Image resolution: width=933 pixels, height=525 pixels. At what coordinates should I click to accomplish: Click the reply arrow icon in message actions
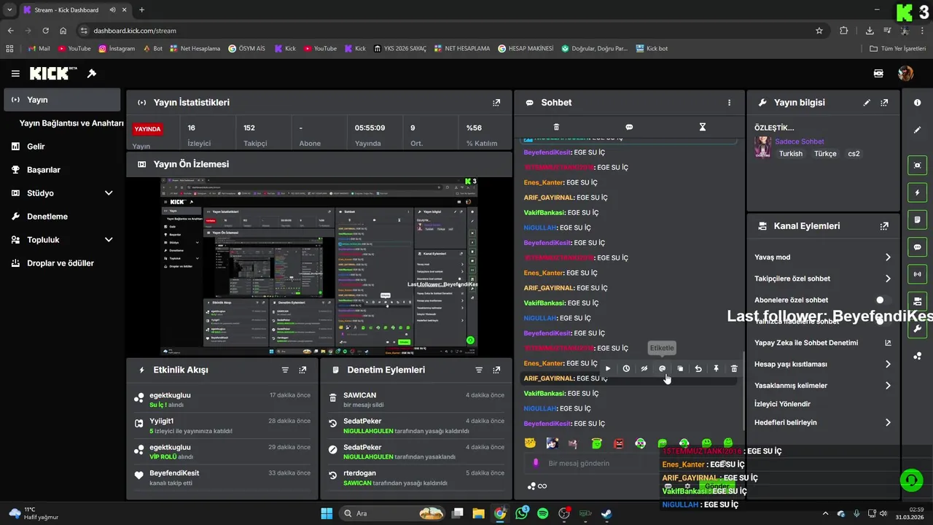click(x=698, y=369)
